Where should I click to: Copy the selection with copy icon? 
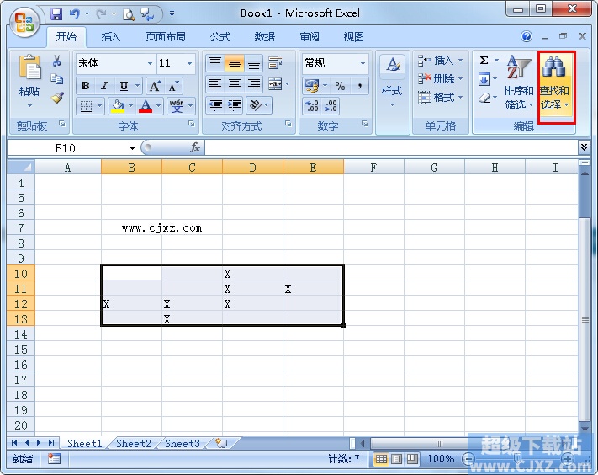(57, 78)
